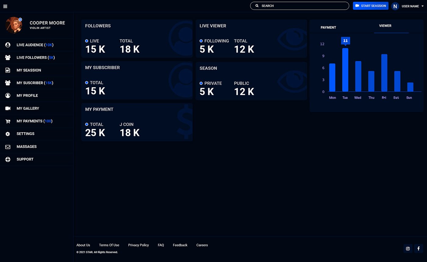Screen dimensions: 427x262
Task: Click the Tuesday bar in the chart
Action: pyautogui.click(x=345, y=70)
